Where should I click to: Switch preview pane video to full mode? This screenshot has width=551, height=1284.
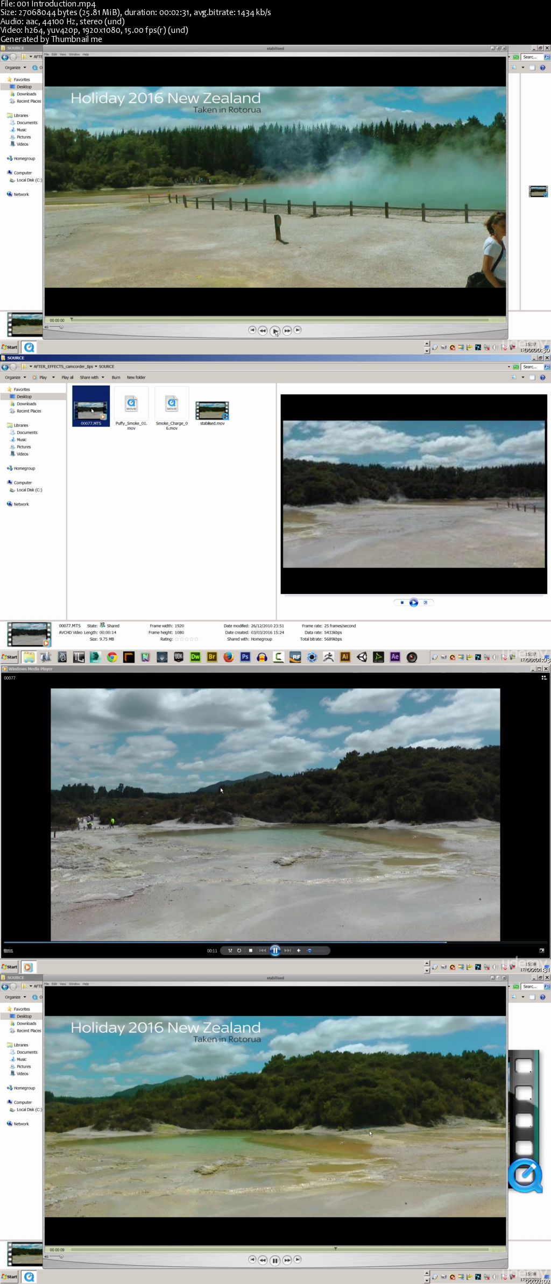(425, 602)
